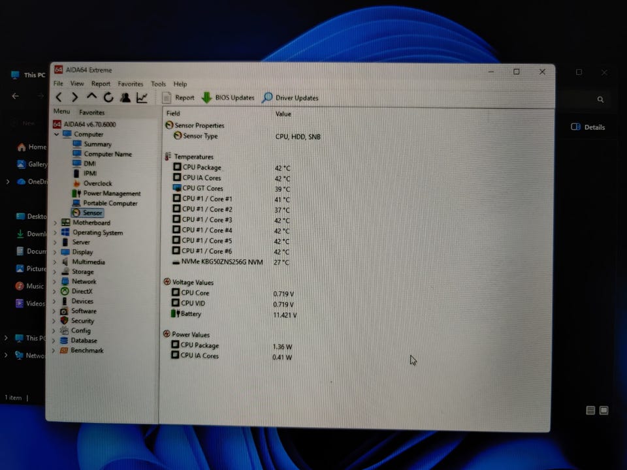Expand the Network tree node

pyautogui.click(x=54, y=281)
